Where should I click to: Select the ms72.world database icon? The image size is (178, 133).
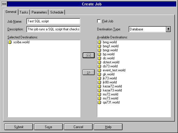point(100,94)
